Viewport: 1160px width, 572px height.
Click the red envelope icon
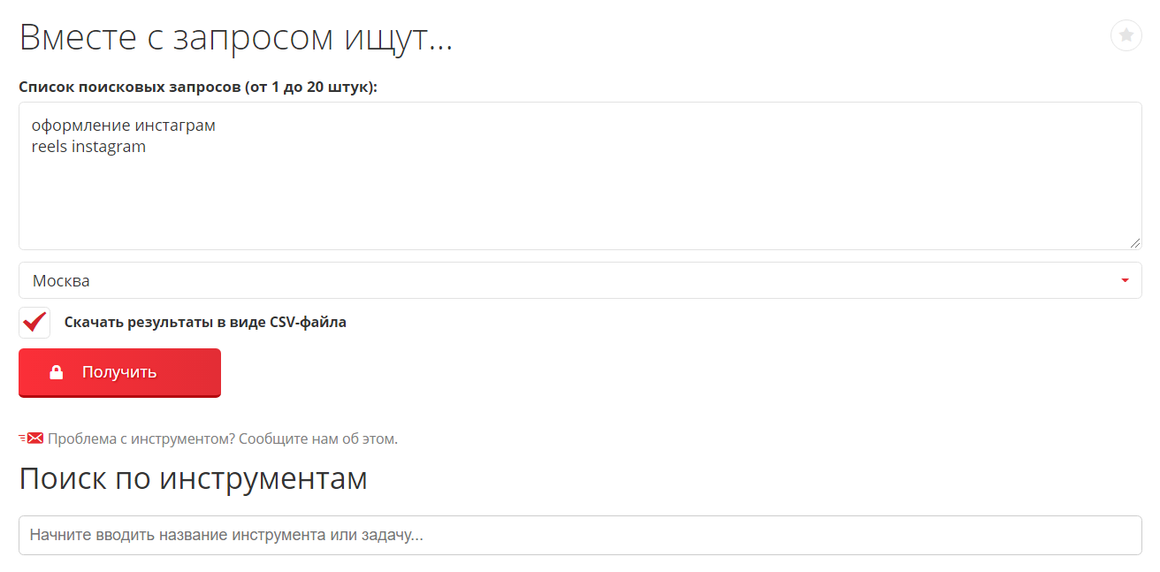pos(34,438)
